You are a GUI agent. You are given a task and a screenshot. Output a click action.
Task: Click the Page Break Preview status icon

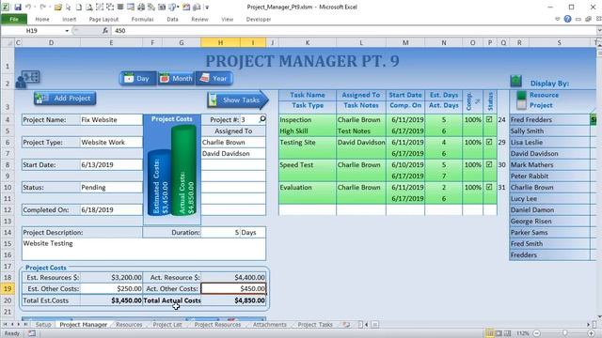coord(507,333)
